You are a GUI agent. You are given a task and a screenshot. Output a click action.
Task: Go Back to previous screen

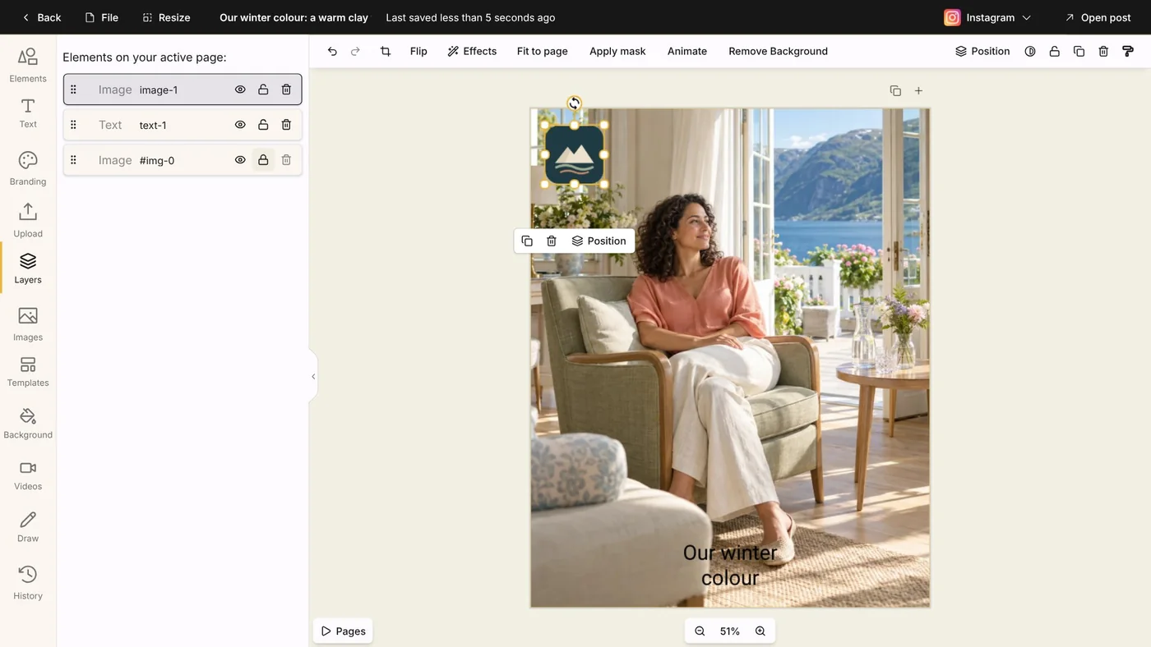pos(41,17)
